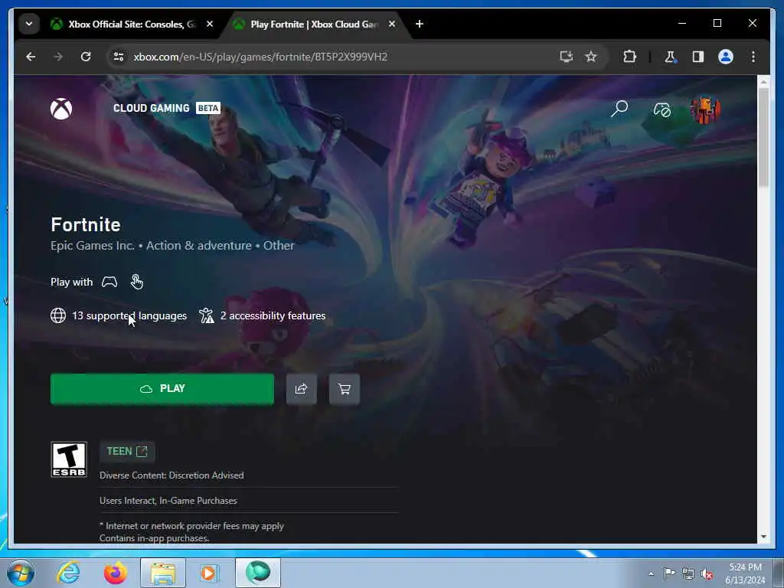This screenshot has height=588, width=784.
Task: Start Fortnite with the green PLAY button
Action: point(162,389)
